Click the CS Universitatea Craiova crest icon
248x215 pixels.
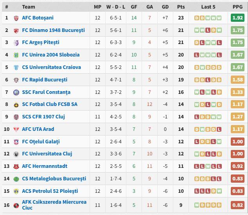pos(16,67)
